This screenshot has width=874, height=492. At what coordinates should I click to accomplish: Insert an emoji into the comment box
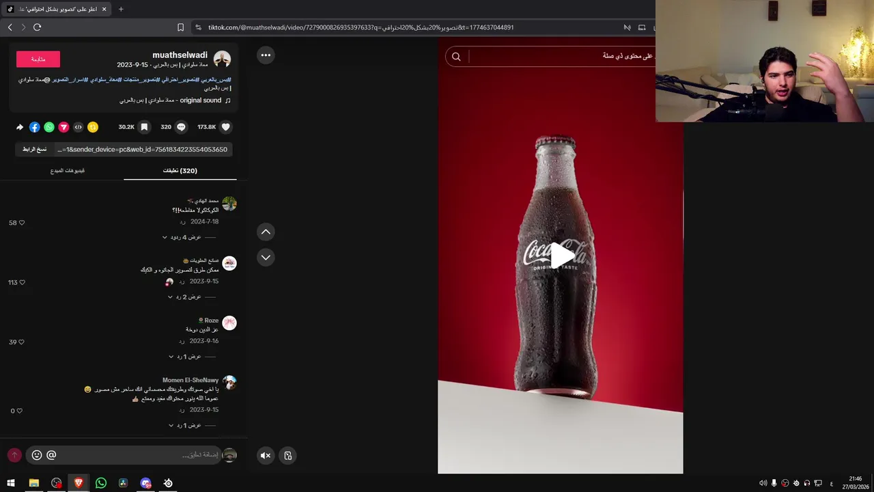click(37, 455)
